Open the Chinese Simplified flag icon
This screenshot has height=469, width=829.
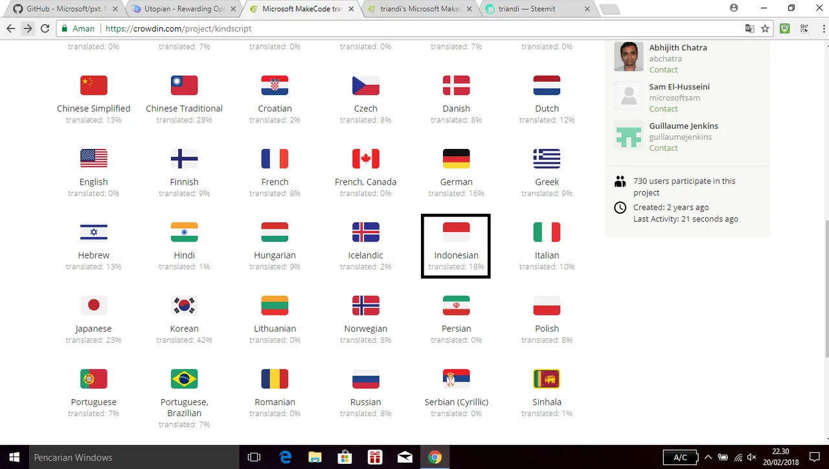[93, 86]
